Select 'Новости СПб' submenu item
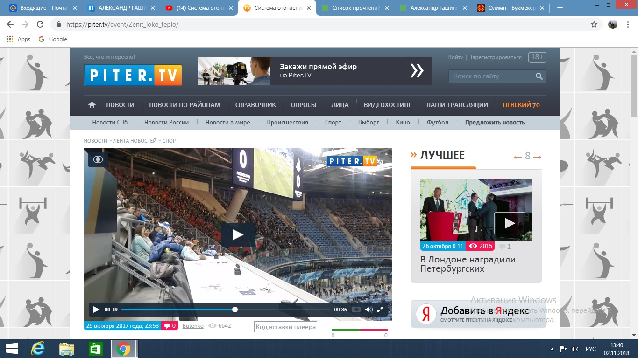638x358 pixels. [110, 123]
